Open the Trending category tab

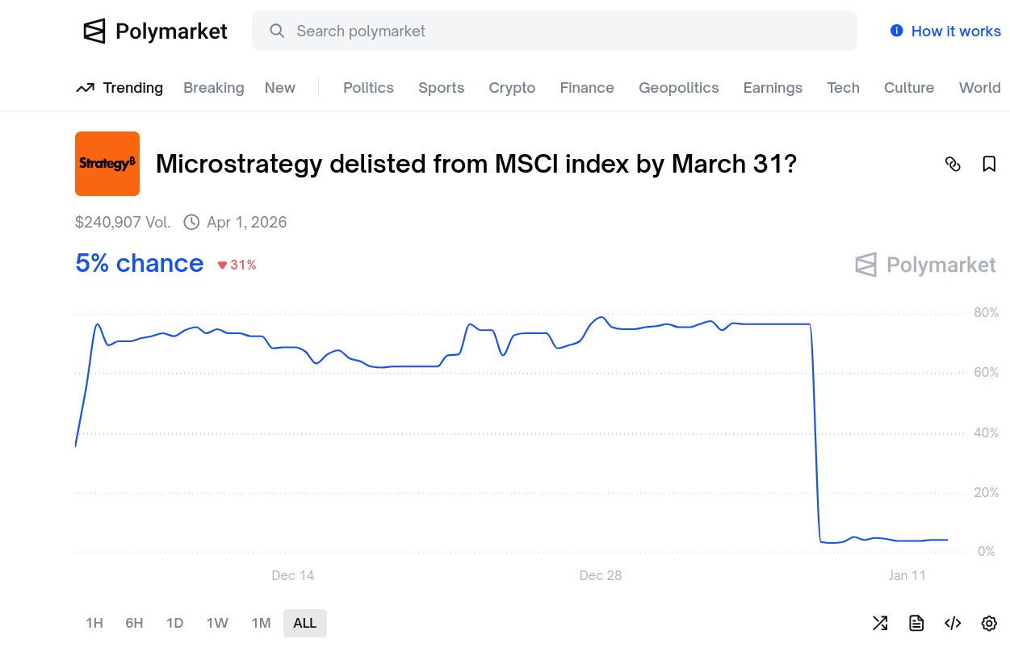pyautogui.click(x=119, y=88)
